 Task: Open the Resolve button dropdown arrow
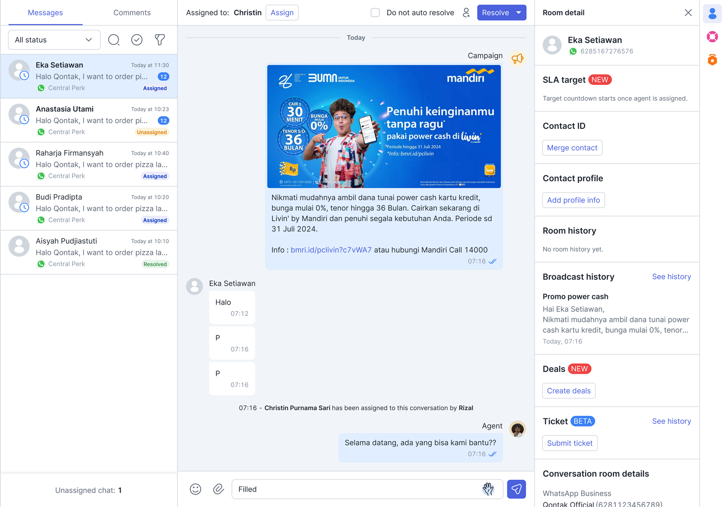[x=519, y=13]
